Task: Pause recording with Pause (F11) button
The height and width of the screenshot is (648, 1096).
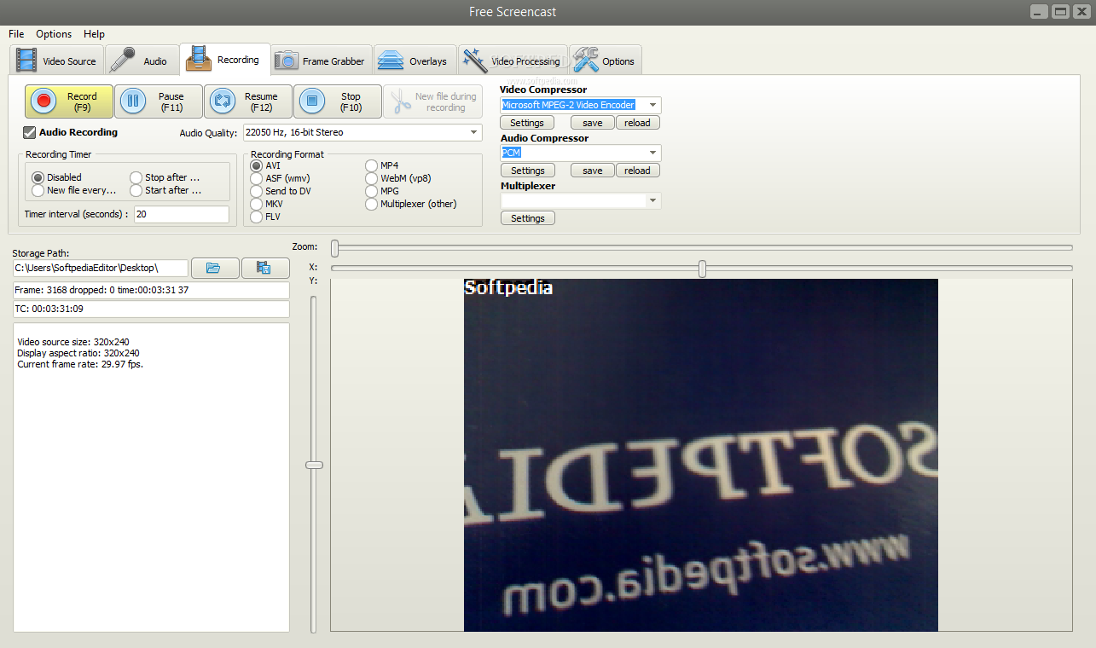Action: point(159,101)
